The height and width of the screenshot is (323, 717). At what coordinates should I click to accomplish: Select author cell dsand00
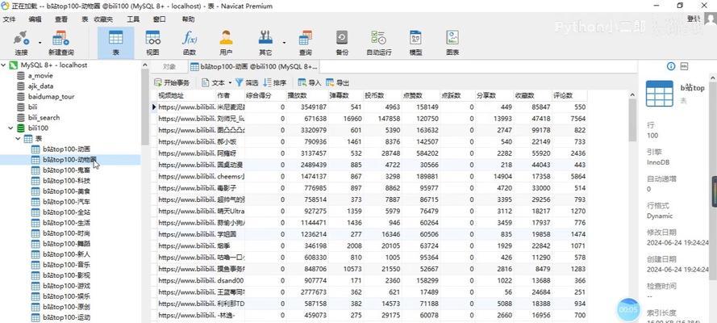[x=231, y=280]
